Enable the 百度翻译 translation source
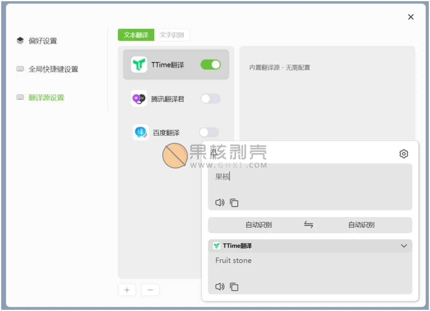430x311 pixels. tap(209, 132)
